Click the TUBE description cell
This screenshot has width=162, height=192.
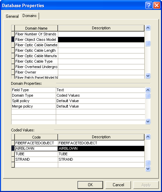pos(101,154)
